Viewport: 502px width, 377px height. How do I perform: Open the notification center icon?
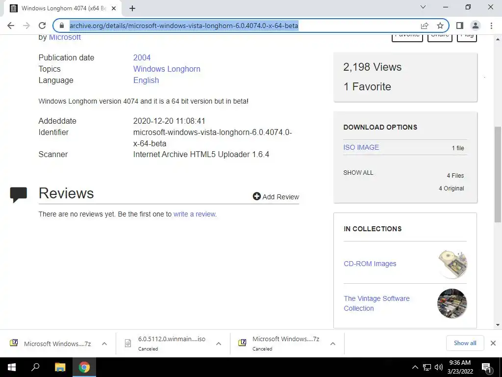486,367
